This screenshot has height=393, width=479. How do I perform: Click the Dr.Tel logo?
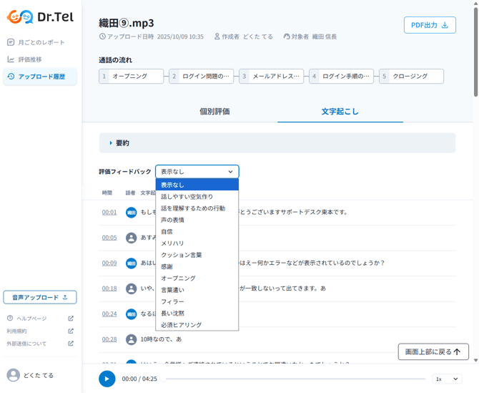(40, 16)
